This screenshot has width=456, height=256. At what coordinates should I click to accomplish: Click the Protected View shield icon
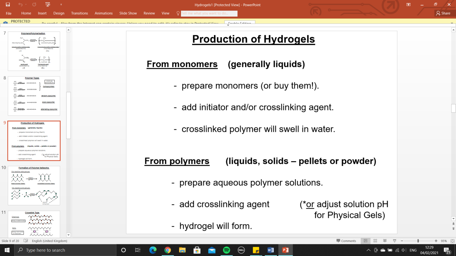point(5,22)
